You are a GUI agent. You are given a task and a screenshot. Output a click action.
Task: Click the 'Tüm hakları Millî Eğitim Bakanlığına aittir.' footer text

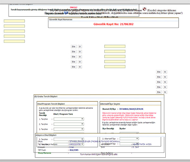pos(99,154)
